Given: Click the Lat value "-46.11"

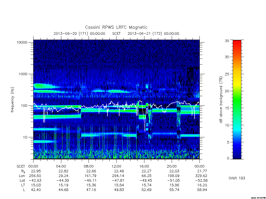Looking at the screenshot, I should click(90, 181).
